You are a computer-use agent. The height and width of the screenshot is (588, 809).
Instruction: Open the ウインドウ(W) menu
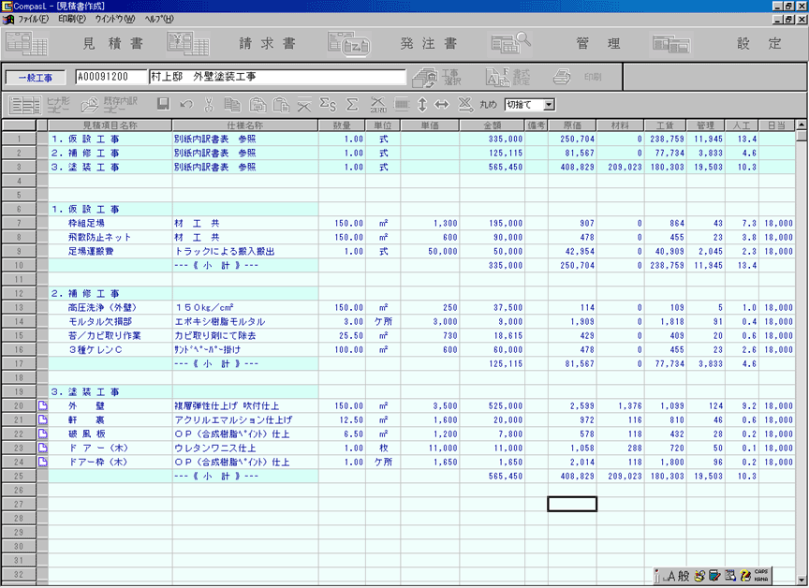click(114, 19)
